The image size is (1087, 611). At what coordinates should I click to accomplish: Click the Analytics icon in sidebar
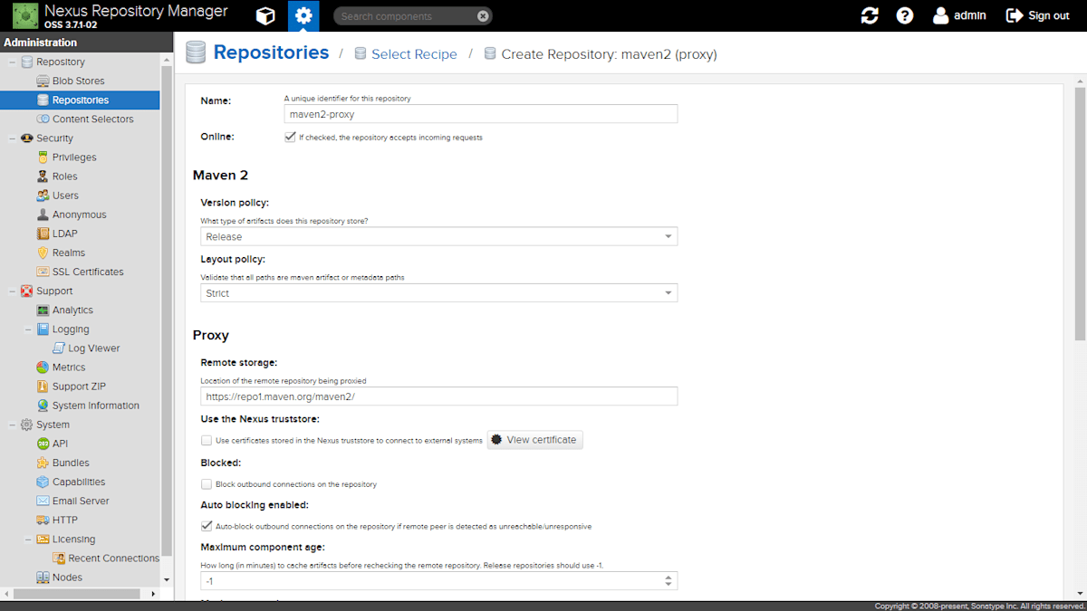point(43,310)
